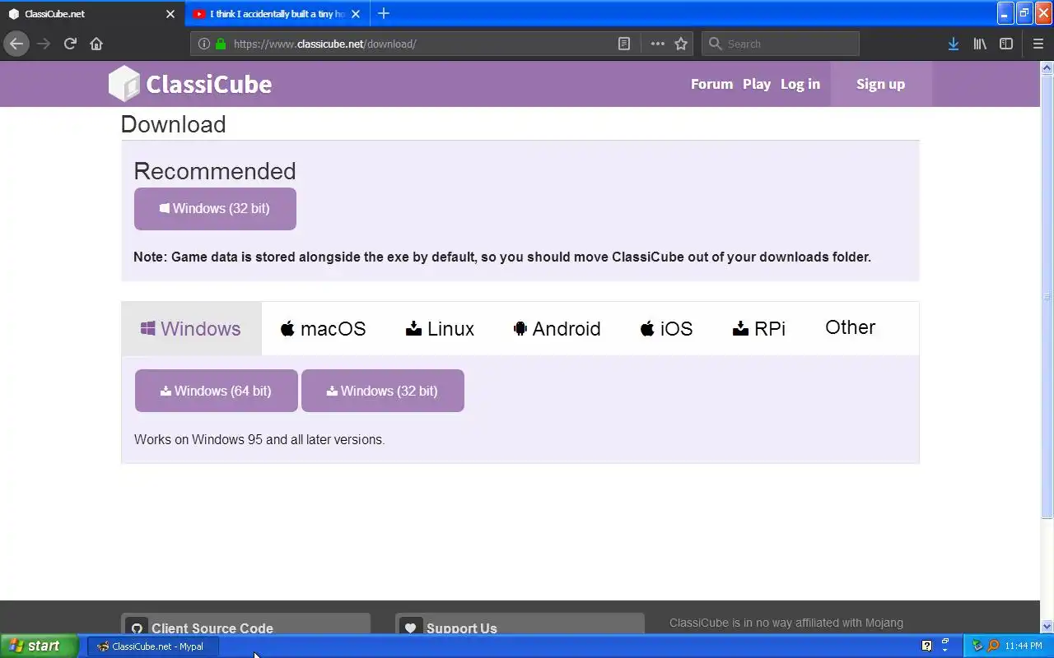Select the Windows platform tab
Viewport: 1054px width, 658px height.
pos(191,329)
